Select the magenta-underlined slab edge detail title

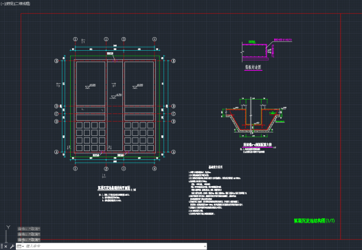253,67
